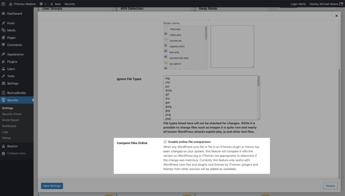This screenshot has width=345, height=196.
Task: Open the iThemes Webinar home icon
Action: (10, 4)
